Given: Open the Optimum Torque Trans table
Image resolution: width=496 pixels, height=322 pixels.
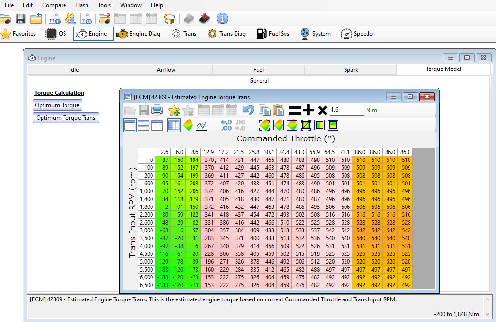Looking at the screenshot, I should click(66, 118).
